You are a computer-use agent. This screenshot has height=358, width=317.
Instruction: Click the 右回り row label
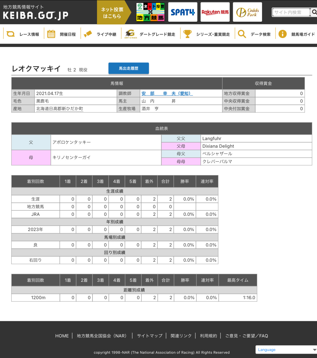coord(35,260)
